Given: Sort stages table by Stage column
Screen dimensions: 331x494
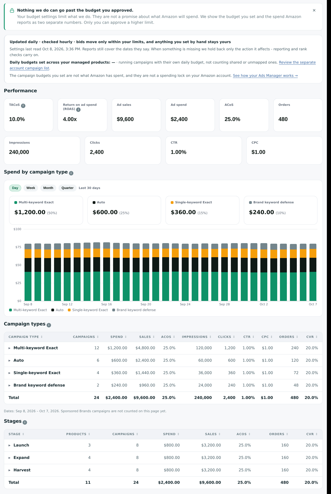Looking at the screenshot, I should click(17, 434).
